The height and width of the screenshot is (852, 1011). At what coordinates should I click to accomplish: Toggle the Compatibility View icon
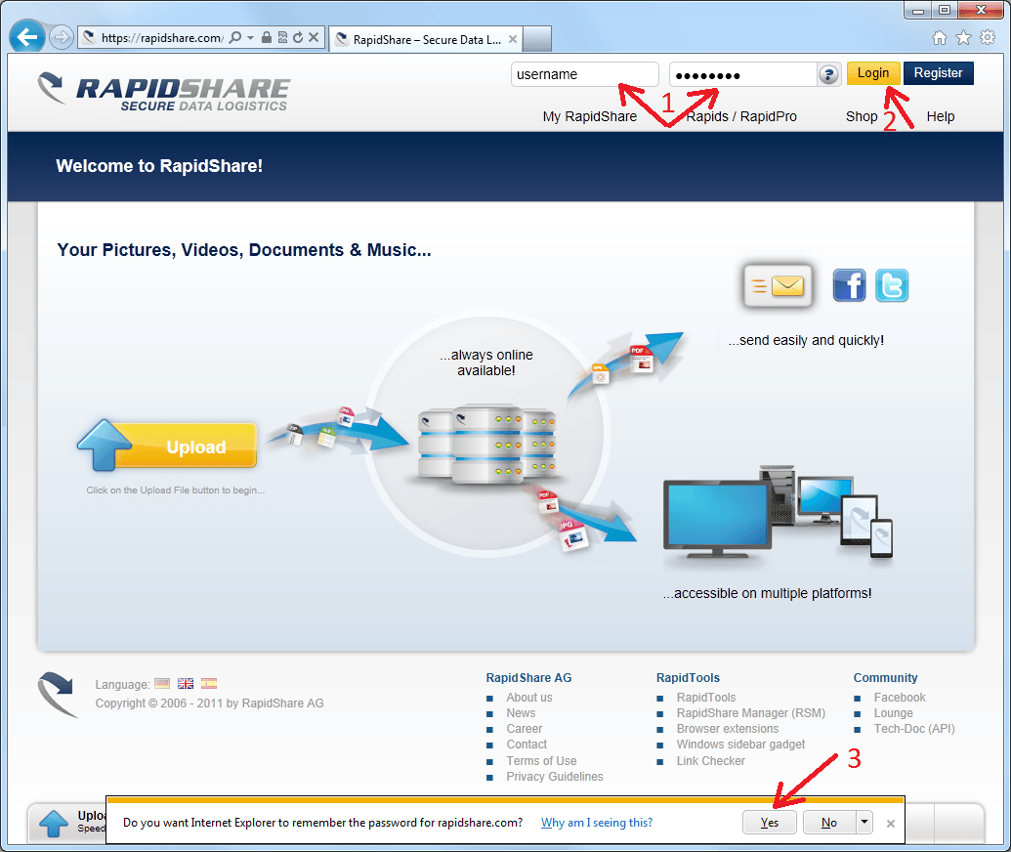(282, 37)
